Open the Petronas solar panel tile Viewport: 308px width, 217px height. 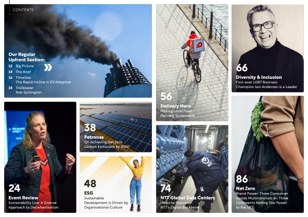tap(115, 127)
